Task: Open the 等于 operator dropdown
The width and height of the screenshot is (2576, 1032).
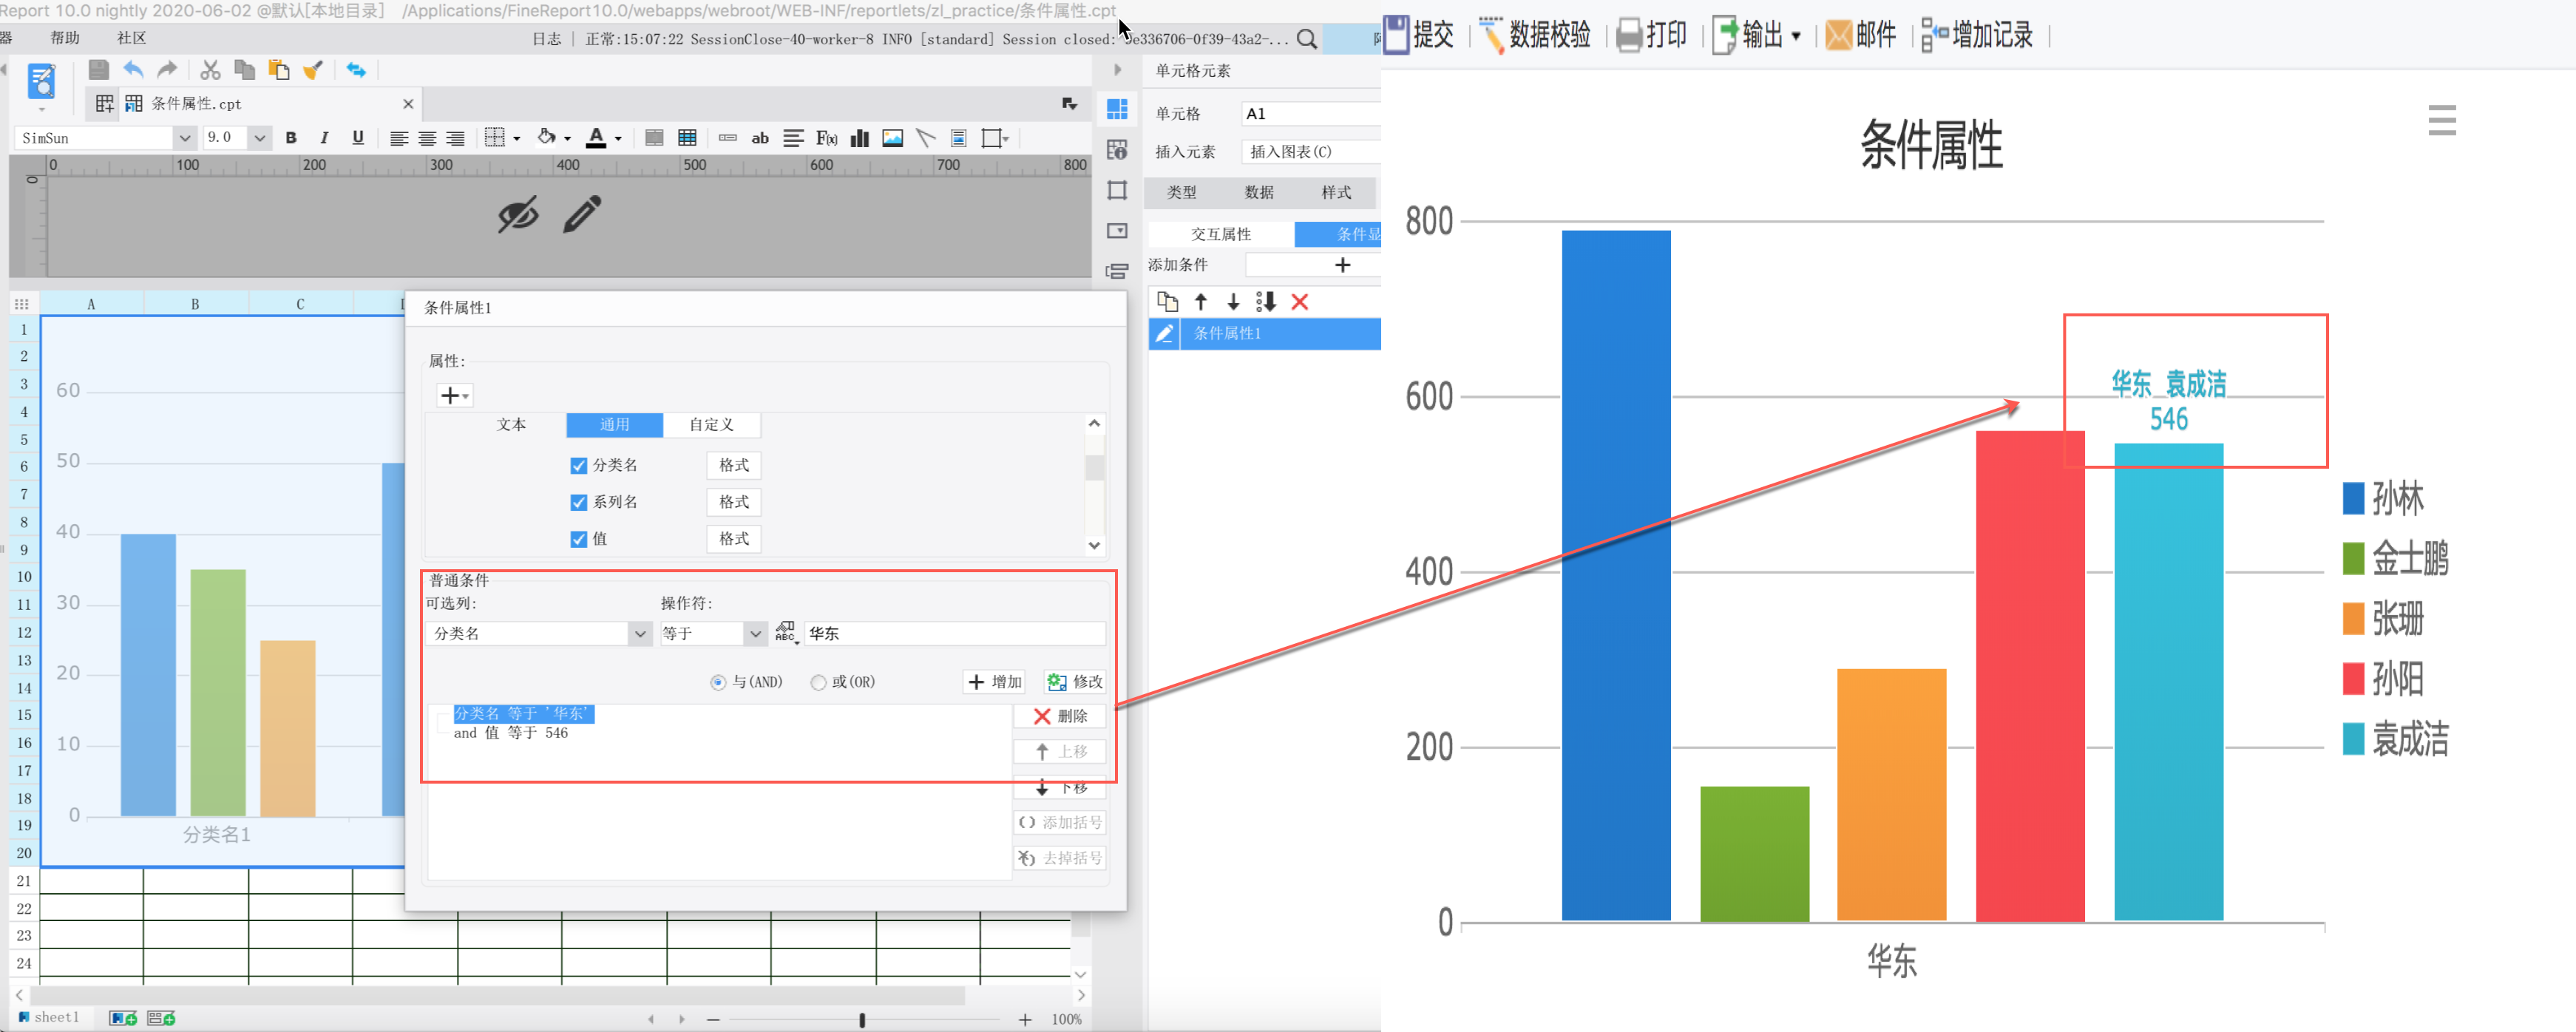Action: 755,634
